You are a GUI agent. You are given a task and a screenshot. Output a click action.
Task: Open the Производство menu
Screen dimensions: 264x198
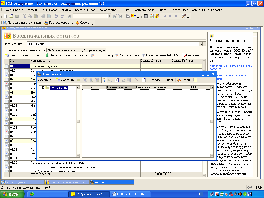pos(107,10)
